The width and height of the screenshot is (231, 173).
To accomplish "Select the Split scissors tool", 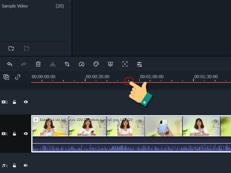I will 53,64.
